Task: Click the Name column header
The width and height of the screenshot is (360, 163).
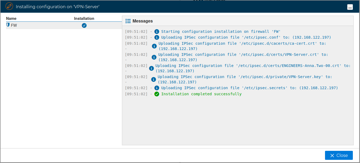Action: tap(11, 19)
